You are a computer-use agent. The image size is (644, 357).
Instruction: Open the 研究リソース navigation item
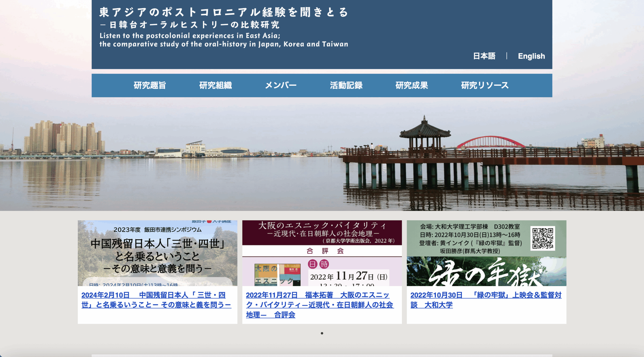[484, 85]
